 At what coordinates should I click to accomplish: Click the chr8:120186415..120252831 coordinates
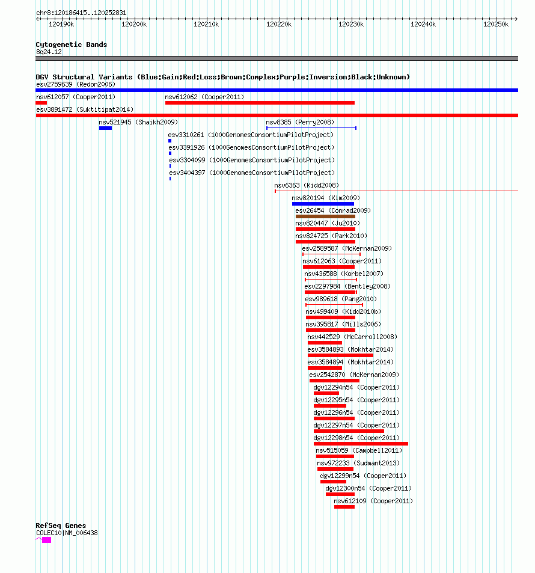click(x=82, y=13)
